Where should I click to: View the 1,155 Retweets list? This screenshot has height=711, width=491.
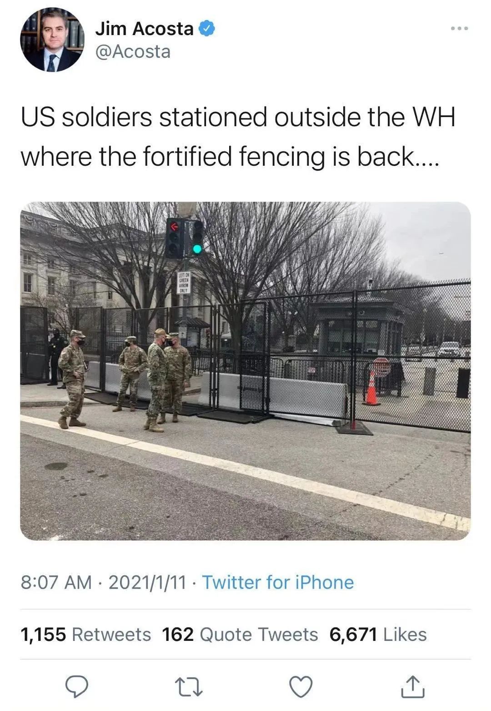point(86,634)
